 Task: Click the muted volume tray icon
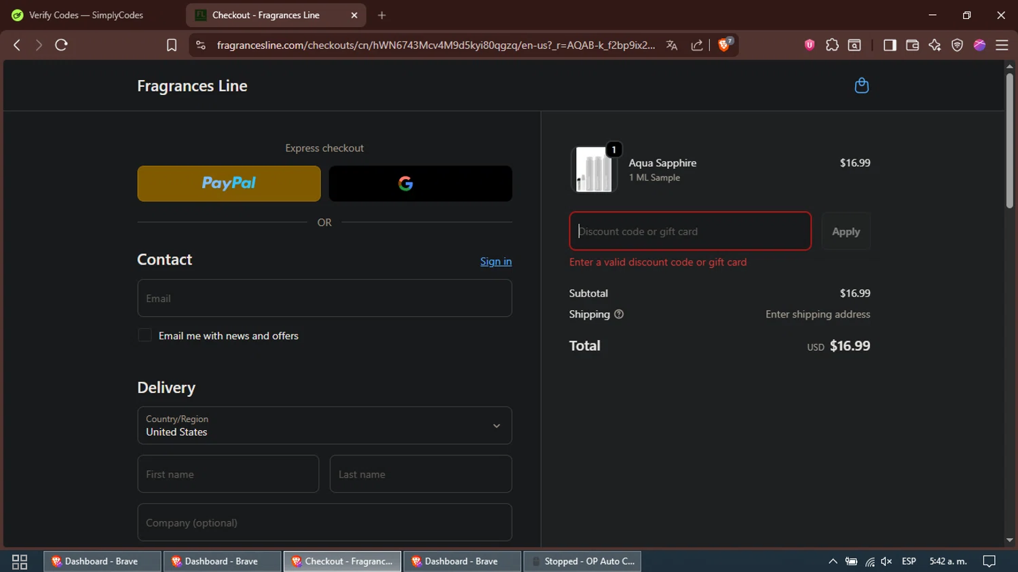(x=886, y=561)
